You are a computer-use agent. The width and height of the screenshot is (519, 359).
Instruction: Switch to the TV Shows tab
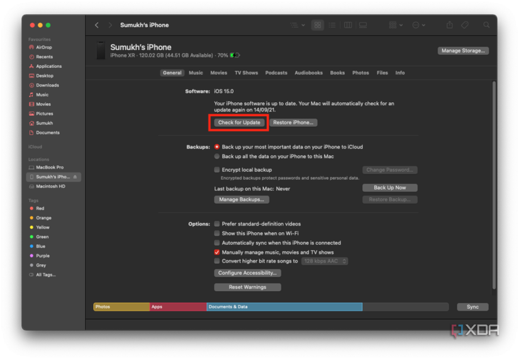pyautogui.click(x=246, y=73)
